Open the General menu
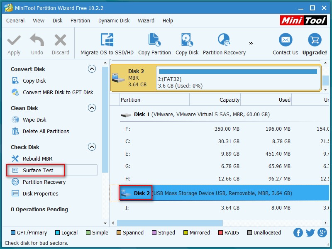 [x=15, y=20]
